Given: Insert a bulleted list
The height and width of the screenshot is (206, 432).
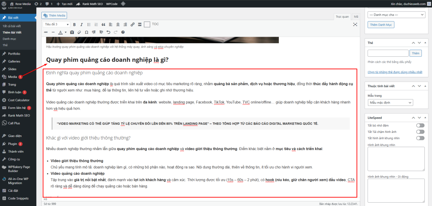Looking at the screenshot, I should 89,24.
